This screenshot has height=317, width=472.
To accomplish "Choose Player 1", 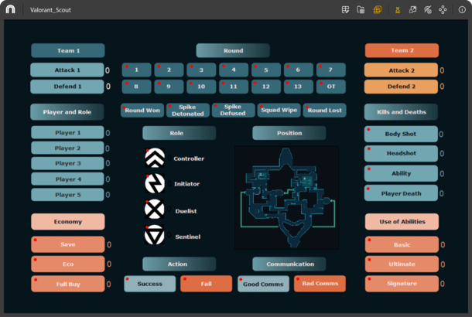I will [67, 133].
